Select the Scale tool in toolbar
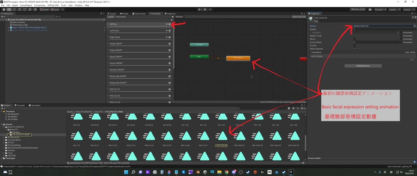The image size is (417, 176). (x=19, y=9)
